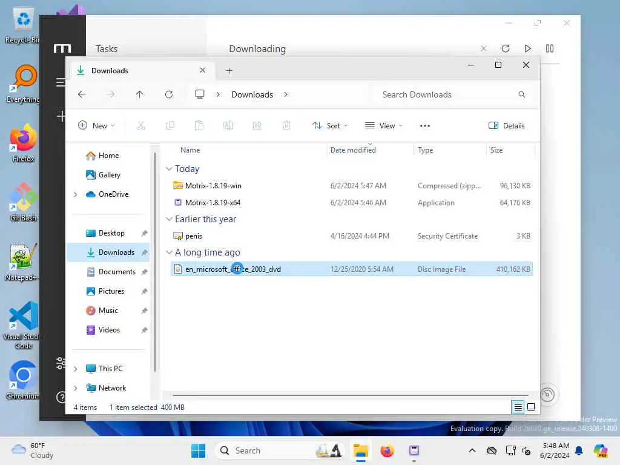
Task: Expand the Network tree node
Action: (x=76, y=388)
